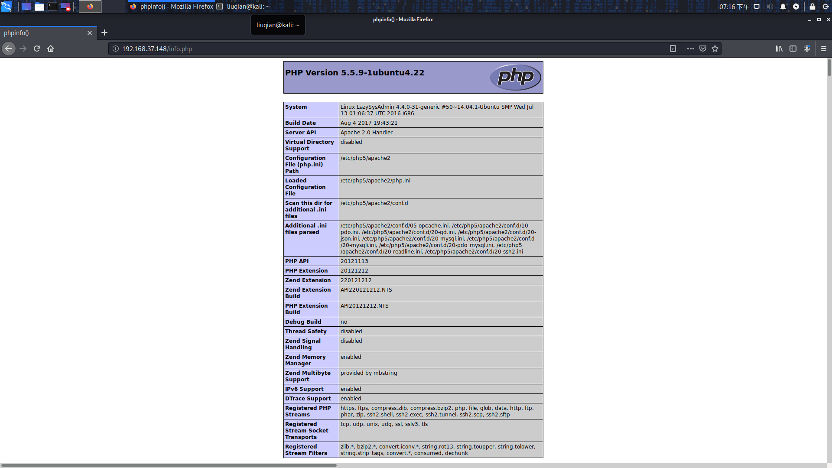Close the phpinfo() tab
The height and width of the screenshot is (468, 832).
coord(90,33)
